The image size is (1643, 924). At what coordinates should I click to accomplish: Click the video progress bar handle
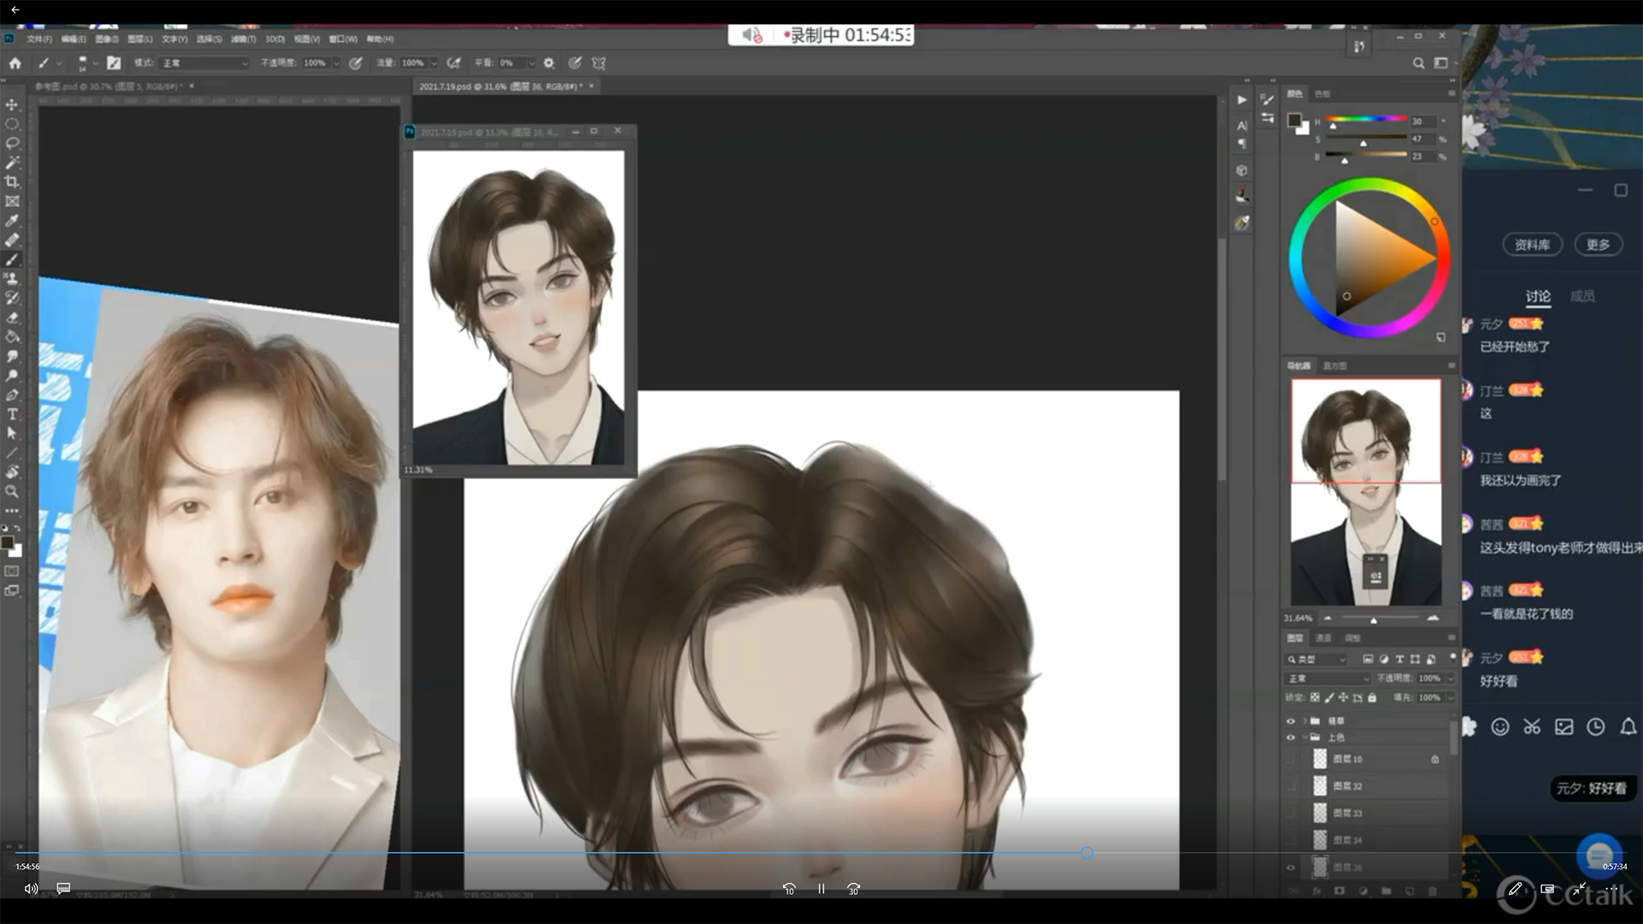click(x=1087, y=853)
